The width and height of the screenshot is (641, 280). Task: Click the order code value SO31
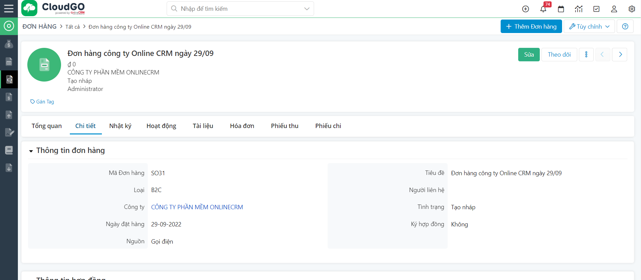tap(158, 173)
